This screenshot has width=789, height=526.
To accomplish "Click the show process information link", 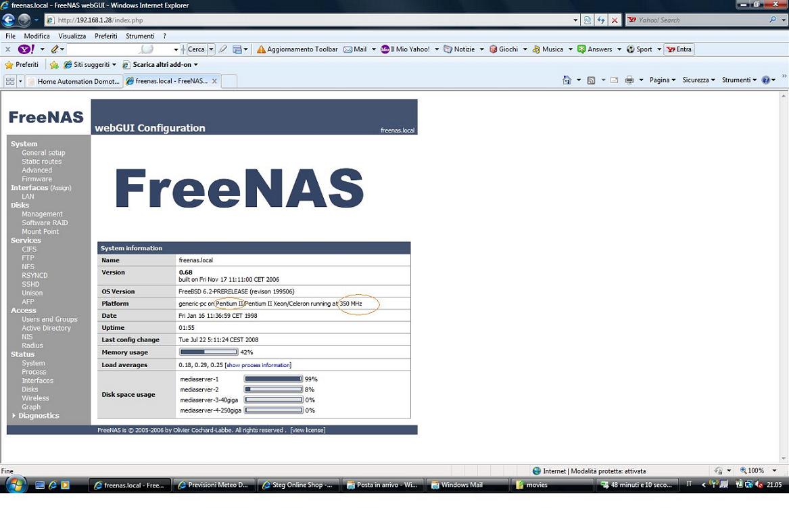I will pos(258,366).
